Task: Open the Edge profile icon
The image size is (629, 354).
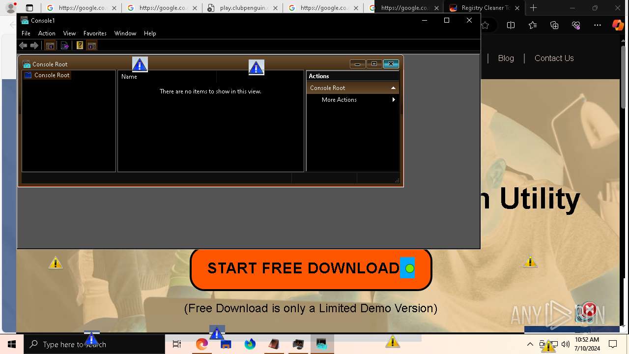Action: coord(10,8)
